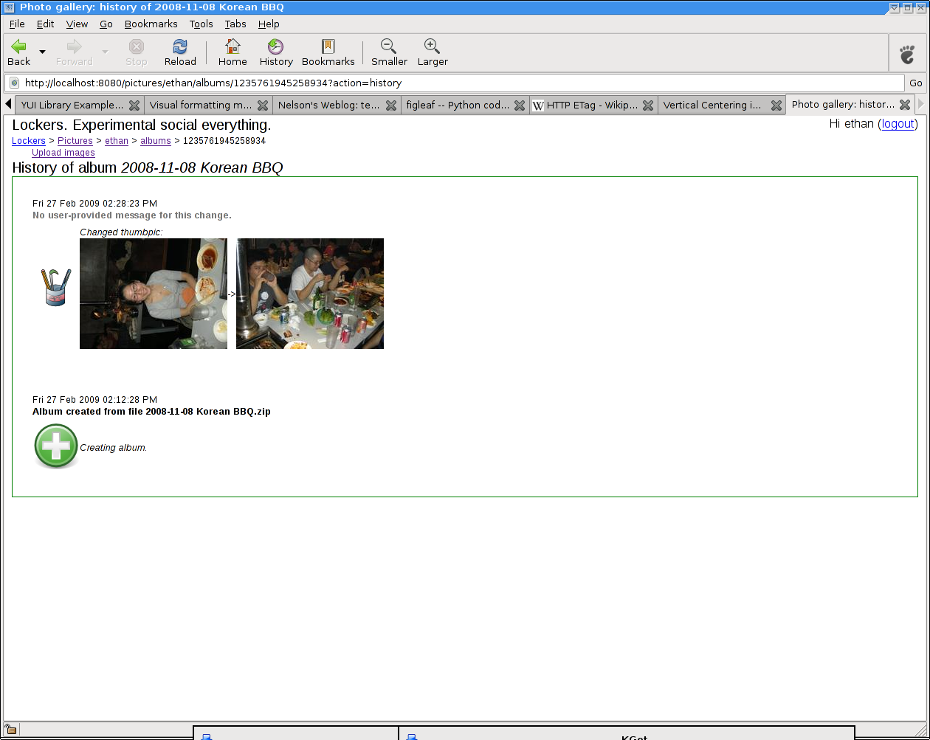Open the Forward history dropdown arrow
Screen dimensions: 930x740
click(105, 52)
